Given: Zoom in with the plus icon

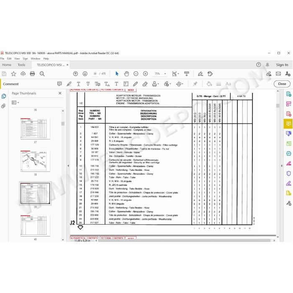Looking at the screenshot, I should (145, 74).
